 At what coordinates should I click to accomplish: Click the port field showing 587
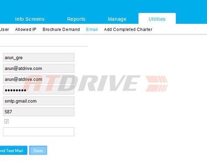[38, 111]
